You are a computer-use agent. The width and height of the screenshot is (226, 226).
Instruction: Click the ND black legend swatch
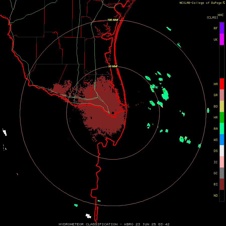[x=222, y=195]
